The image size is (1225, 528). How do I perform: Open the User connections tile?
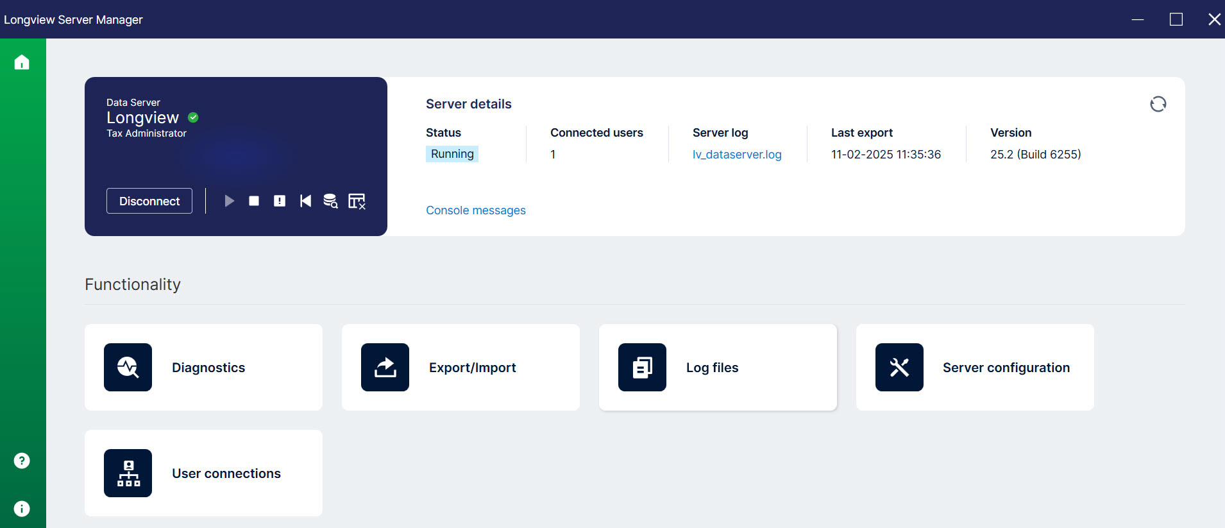203,473
